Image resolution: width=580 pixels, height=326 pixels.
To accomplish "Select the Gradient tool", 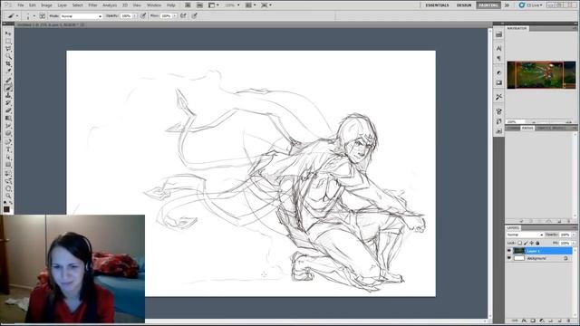I will (8, 119).
